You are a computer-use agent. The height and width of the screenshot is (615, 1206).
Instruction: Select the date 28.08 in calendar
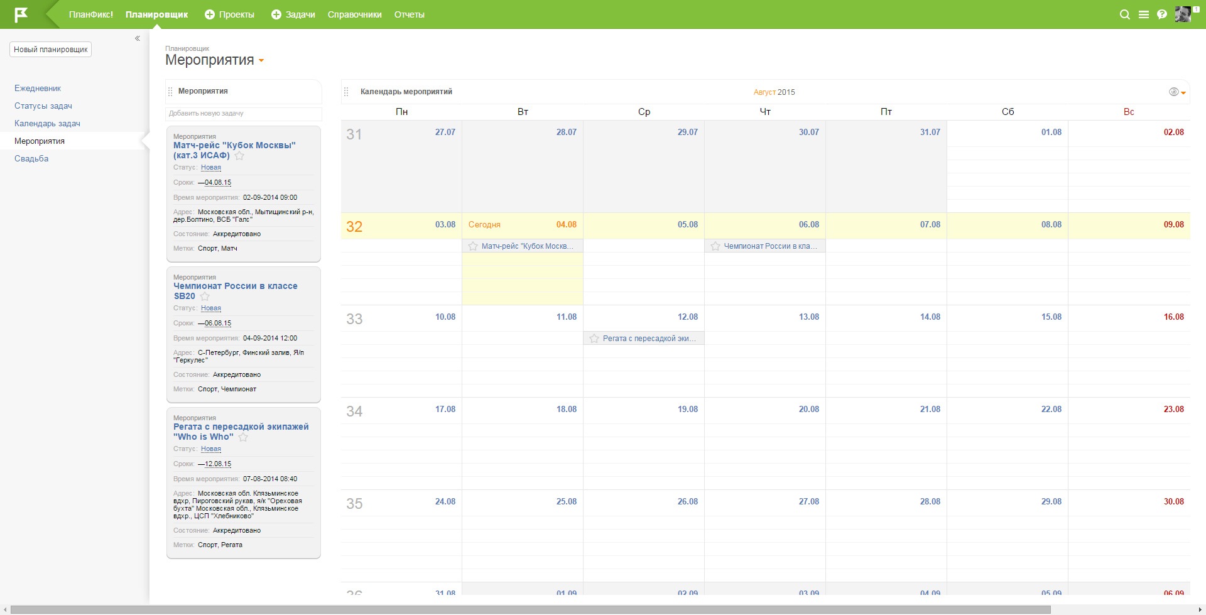point(930,502)
